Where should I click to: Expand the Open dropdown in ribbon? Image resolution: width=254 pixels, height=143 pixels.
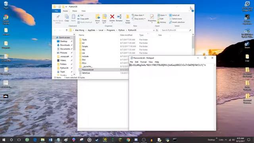point(162,15)
